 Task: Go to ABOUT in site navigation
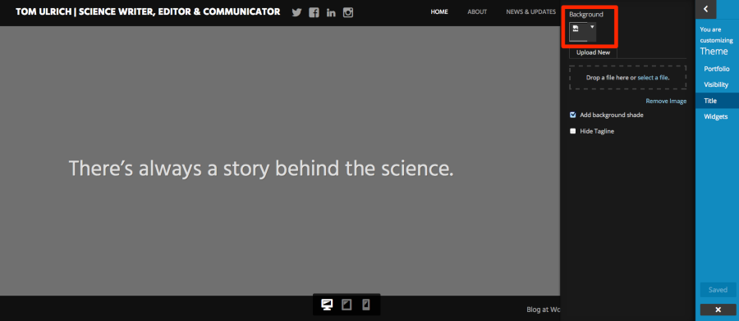coord(477,11)
